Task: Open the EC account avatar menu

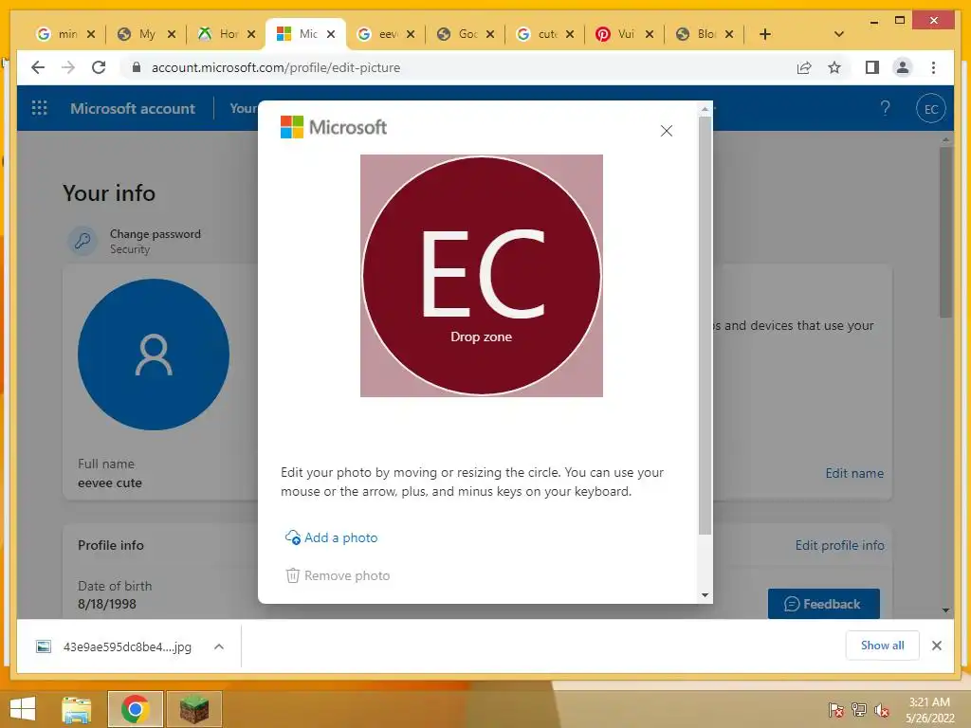Action: (x=931, y=108)
